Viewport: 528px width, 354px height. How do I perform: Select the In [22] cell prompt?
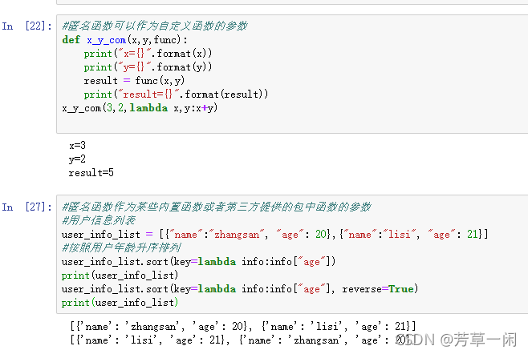tap(27, 26)
